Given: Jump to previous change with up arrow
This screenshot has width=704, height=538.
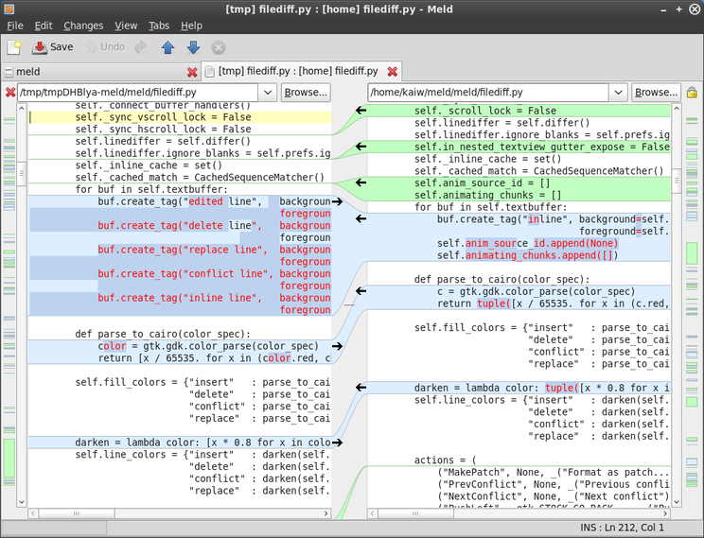Looking at the screenshot, I should point(167,46).
